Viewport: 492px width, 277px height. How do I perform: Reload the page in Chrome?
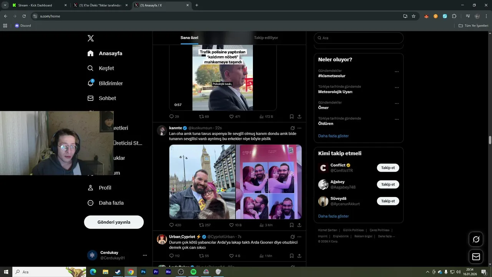point(24,16)
